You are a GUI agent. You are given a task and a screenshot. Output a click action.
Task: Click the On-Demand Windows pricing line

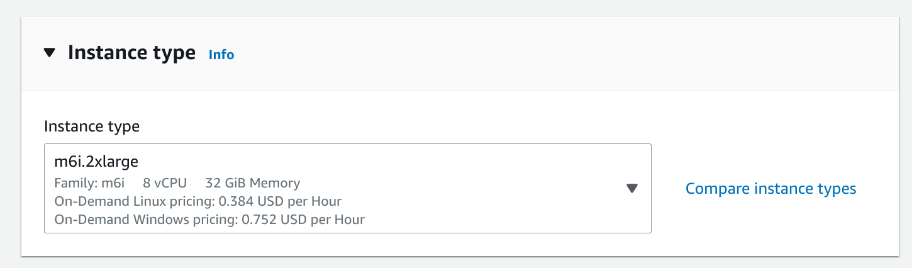click(x=209, y=220)
